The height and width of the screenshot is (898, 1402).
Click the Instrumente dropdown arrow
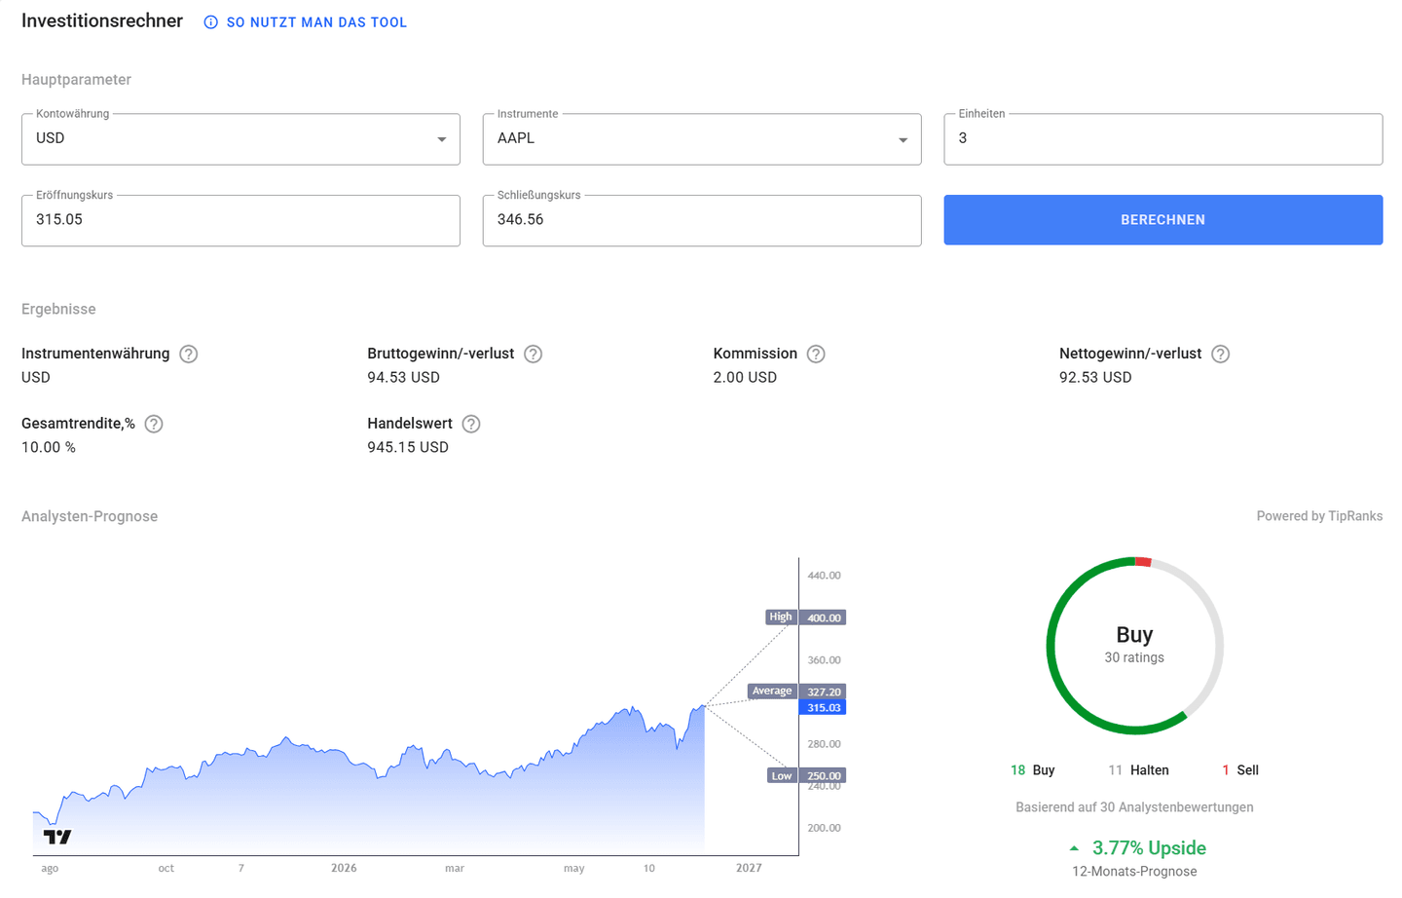(904, 140)
